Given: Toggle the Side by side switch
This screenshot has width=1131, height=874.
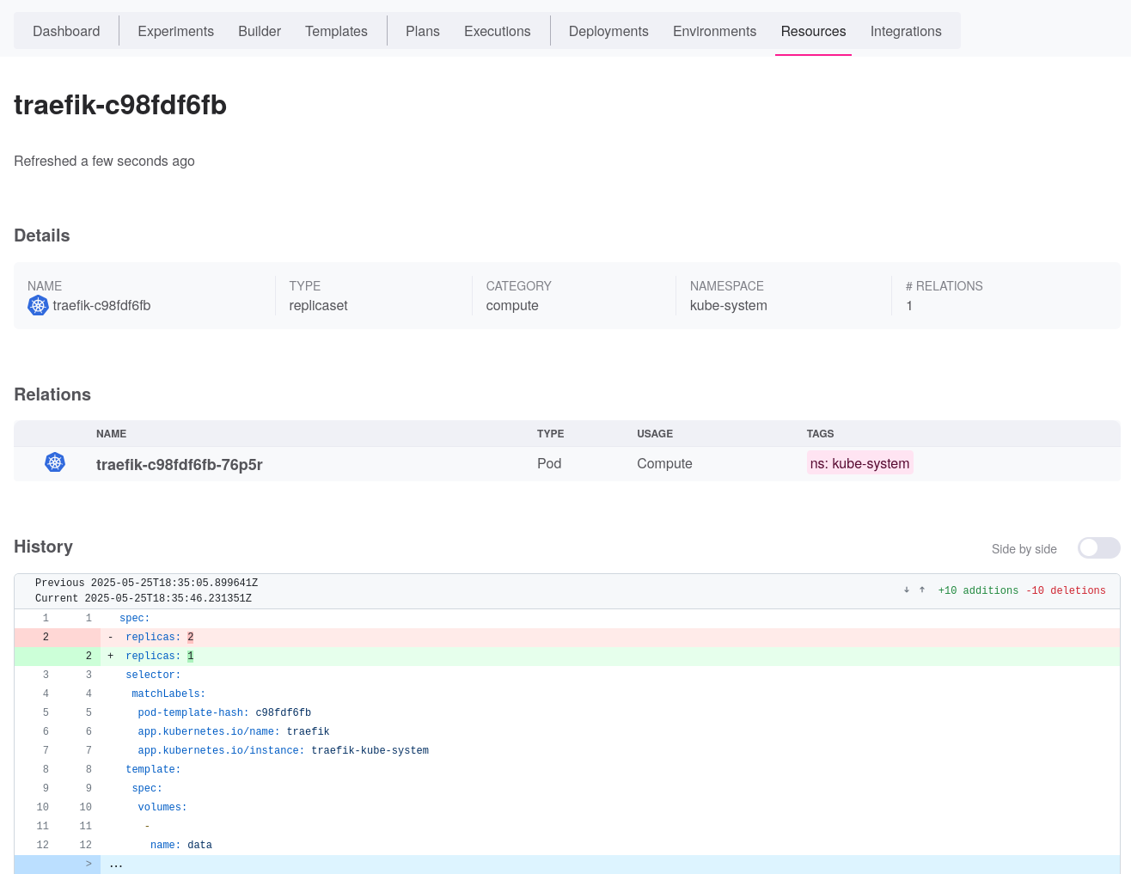Looking at the screenshot, I should (1099, 548).
